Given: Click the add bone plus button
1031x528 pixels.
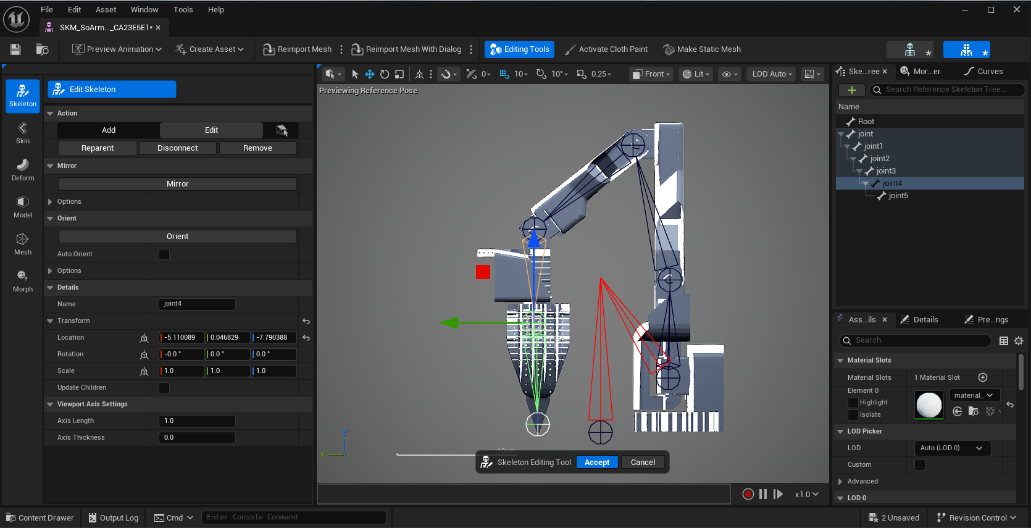Looking at the screenshot, I should (851, 90).
